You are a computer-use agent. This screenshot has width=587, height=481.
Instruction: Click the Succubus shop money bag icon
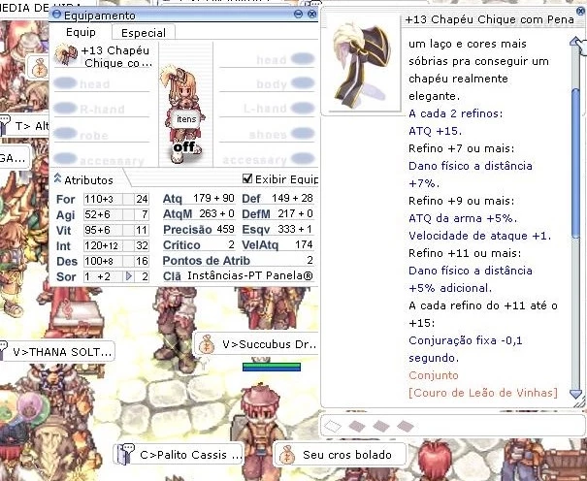(207, 344)
